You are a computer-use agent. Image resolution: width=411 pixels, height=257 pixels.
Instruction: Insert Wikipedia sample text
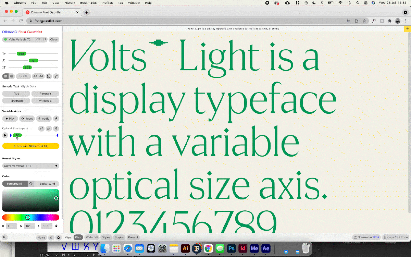tap(45, 101)
